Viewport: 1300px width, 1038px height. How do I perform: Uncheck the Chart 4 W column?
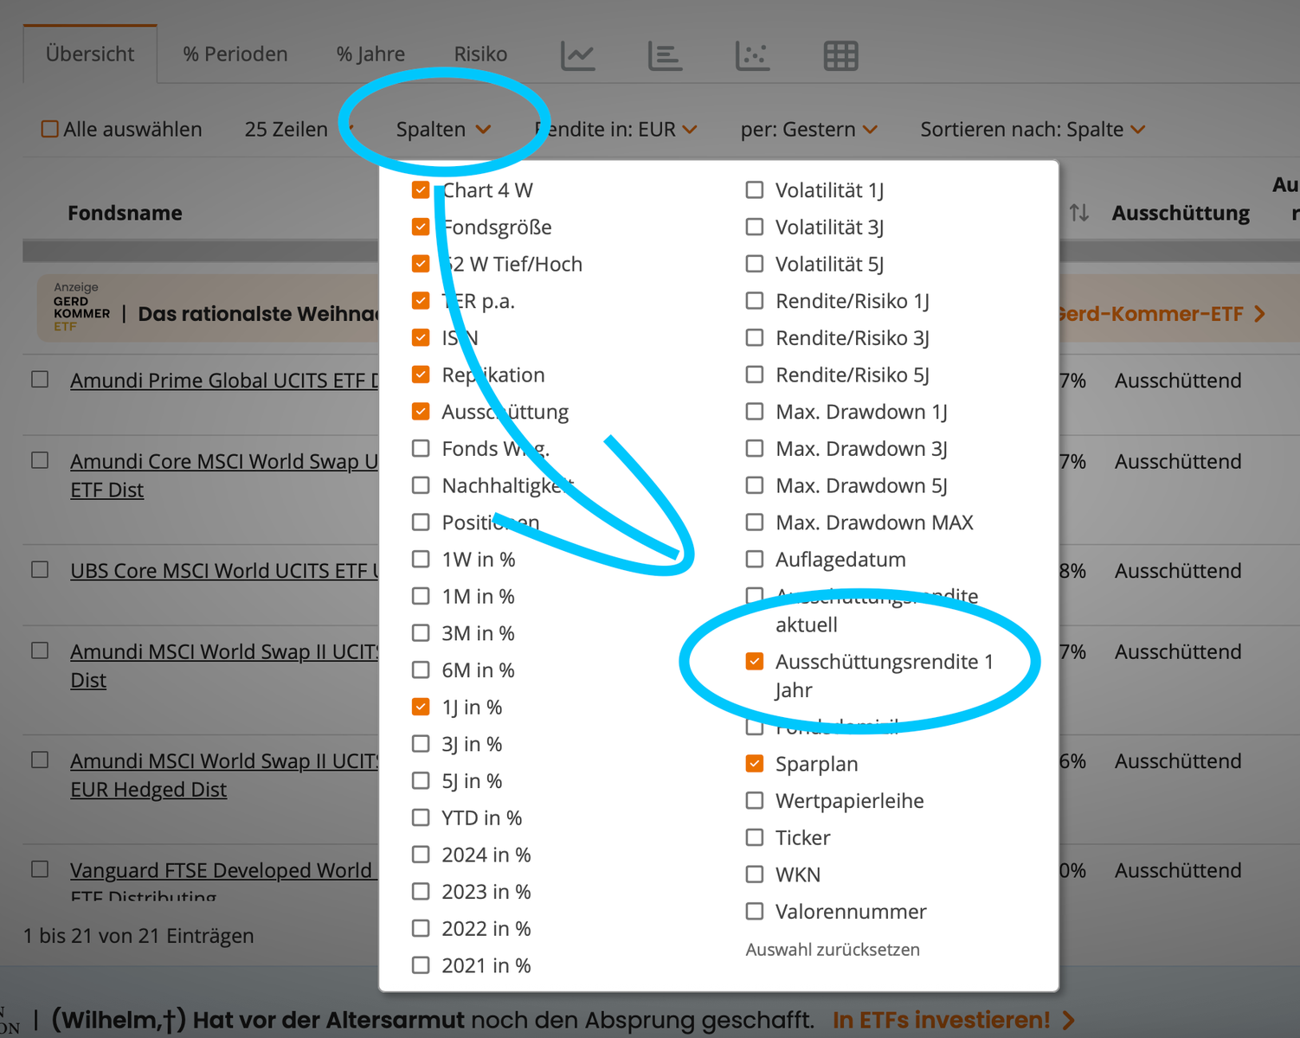click(422, 190)
